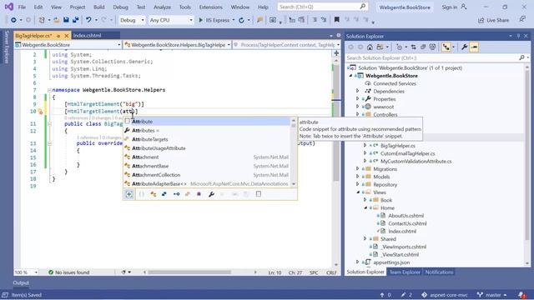Click the Save icon in the toolbar
Image resolution: width=534 pixels, height=300 pixels.
click(x=66, y=20)
